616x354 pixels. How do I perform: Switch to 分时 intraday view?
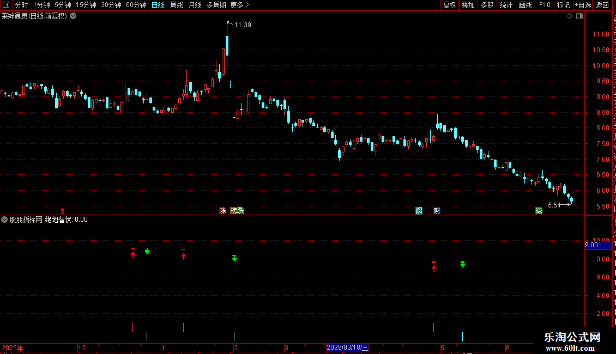(22, 5)
